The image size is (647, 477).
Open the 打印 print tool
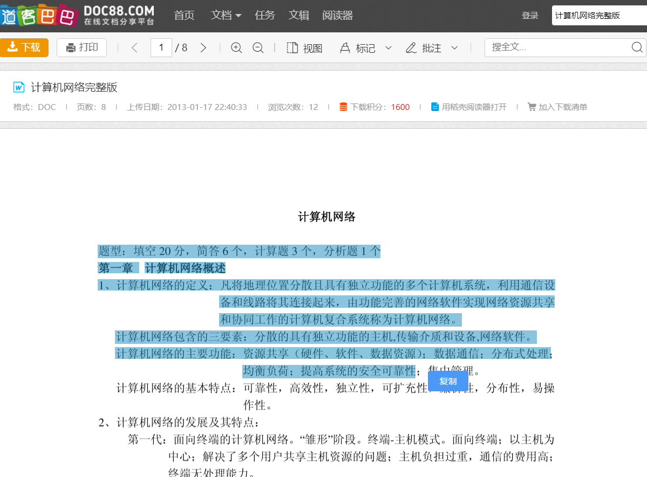tap(81, 47)
